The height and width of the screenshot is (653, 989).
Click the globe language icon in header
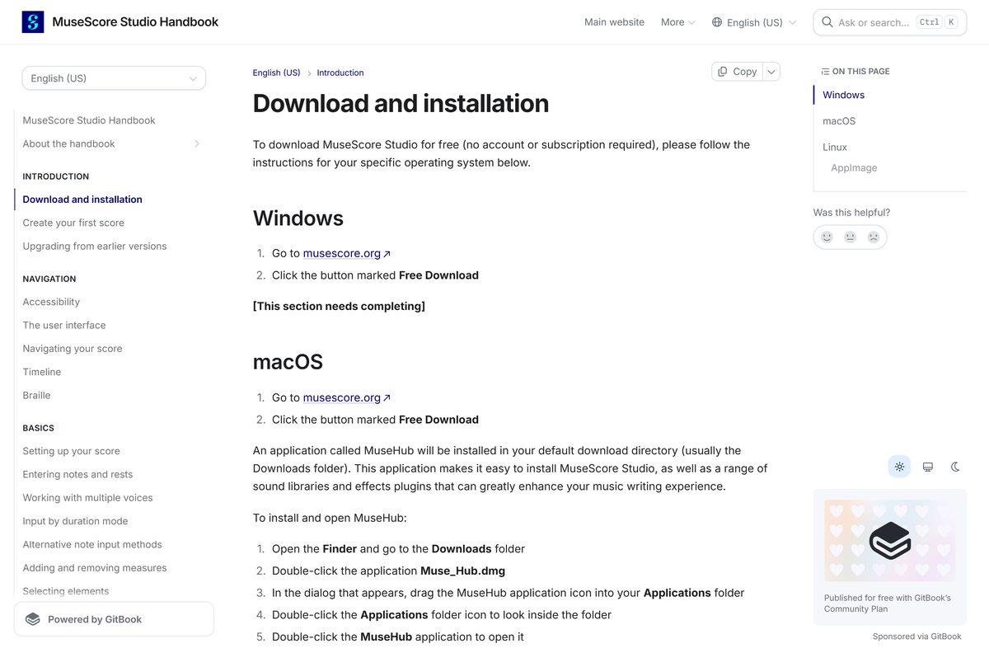click(717, 22)
